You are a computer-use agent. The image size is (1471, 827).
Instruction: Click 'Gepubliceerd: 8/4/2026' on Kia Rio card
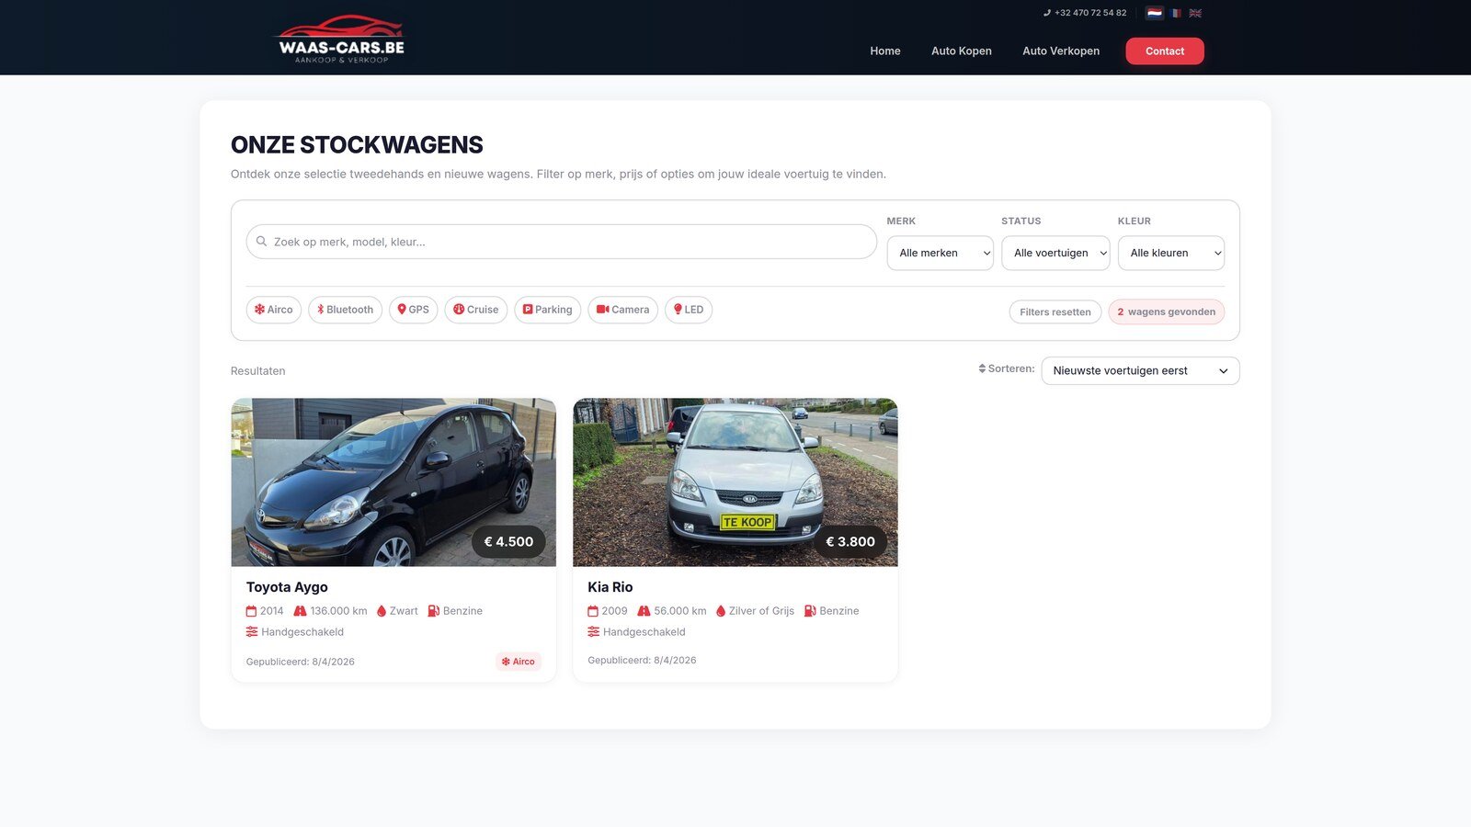pos(642,661)
